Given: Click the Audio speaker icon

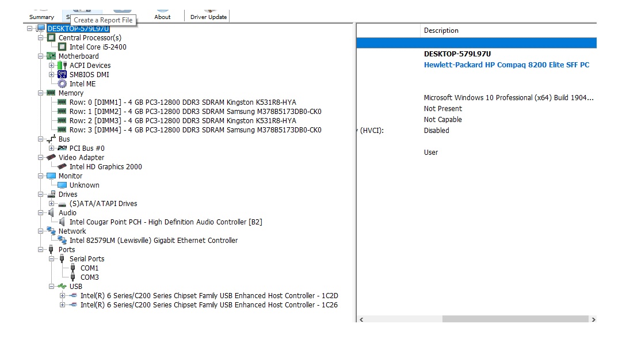Looking at the screenshot, I should [51, 213].
